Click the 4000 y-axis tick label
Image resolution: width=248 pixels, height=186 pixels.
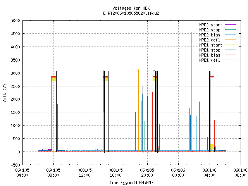click(x=15, y=47)
